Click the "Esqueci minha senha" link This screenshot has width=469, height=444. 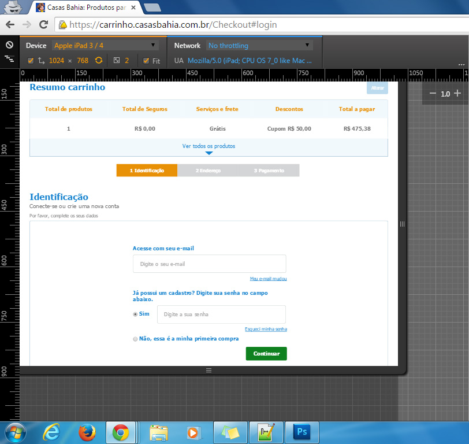(266, 329)
